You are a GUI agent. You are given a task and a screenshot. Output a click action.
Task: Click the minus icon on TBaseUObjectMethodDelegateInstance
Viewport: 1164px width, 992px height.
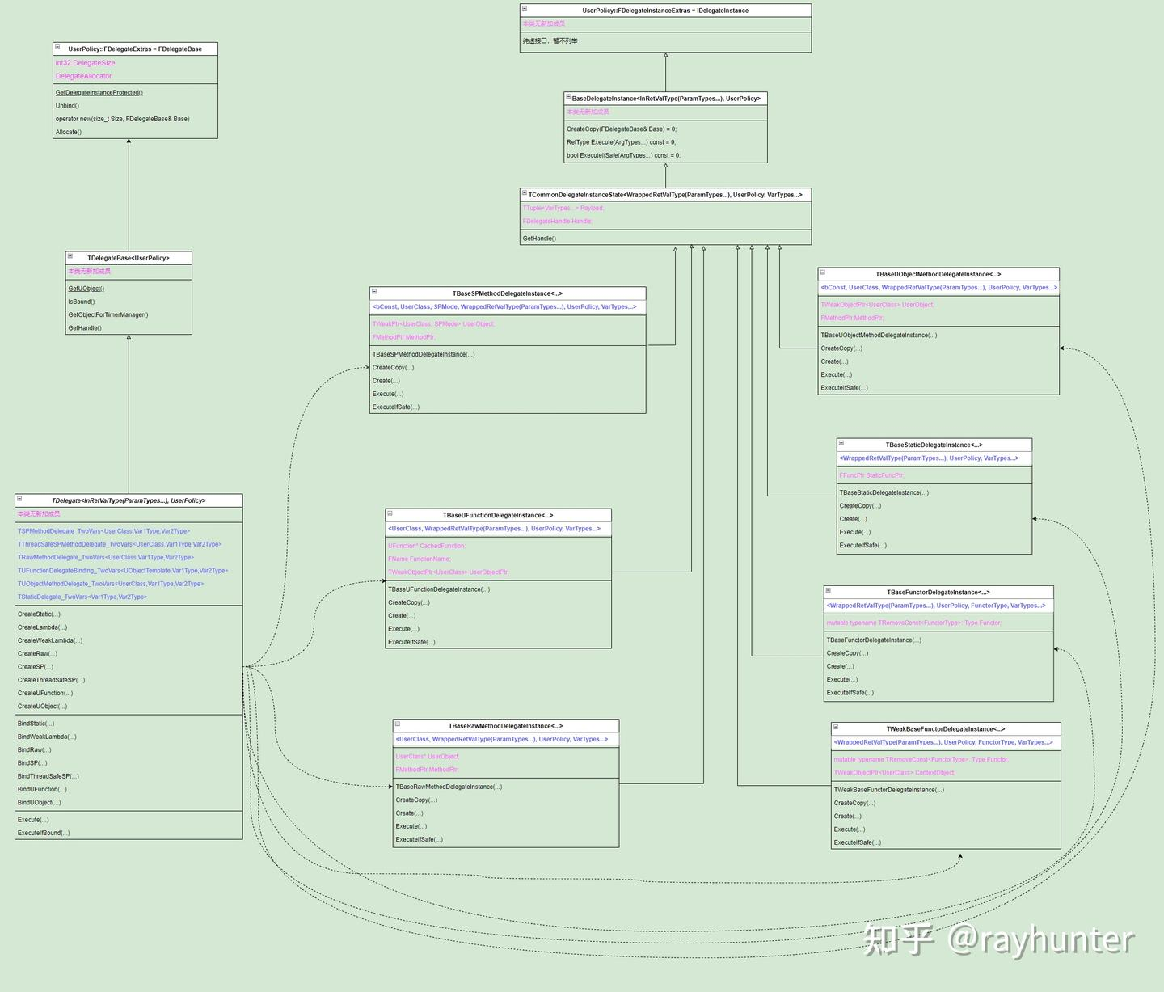point(823,272)
